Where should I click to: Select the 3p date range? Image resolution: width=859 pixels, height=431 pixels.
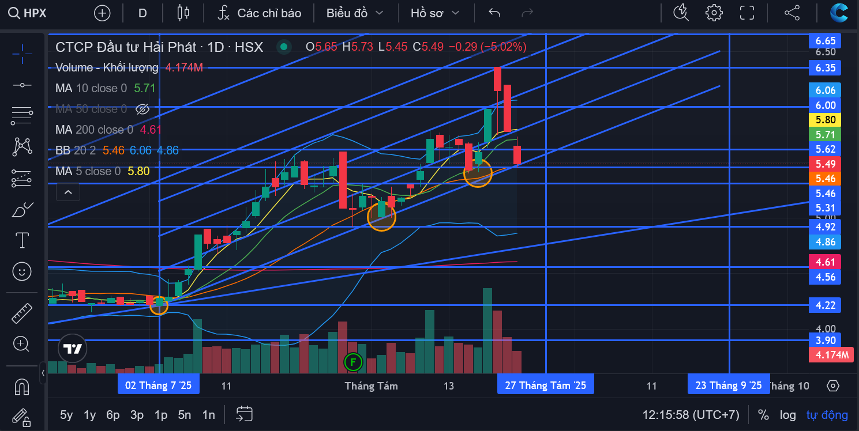[x=137, y=415]
